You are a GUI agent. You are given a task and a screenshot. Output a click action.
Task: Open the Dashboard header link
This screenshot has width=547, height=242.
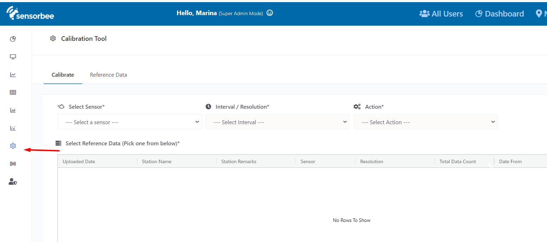tap(500, 14)
